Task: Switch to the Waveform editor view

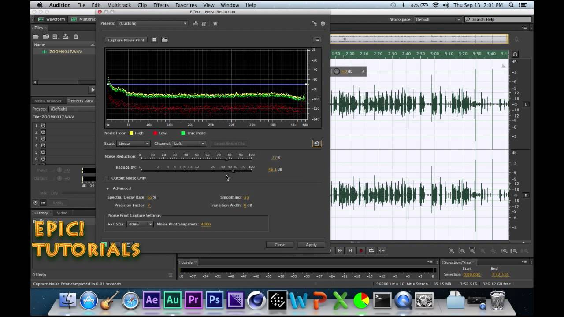Action: click(x=52, y=19)
